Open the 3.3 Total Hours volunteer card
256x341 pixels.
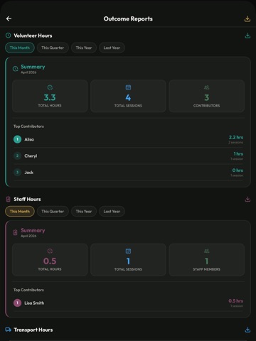point(50,96)
